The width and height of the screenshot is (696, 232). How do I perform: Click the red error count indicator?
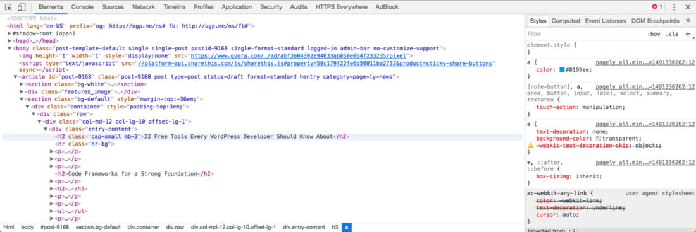657,7
